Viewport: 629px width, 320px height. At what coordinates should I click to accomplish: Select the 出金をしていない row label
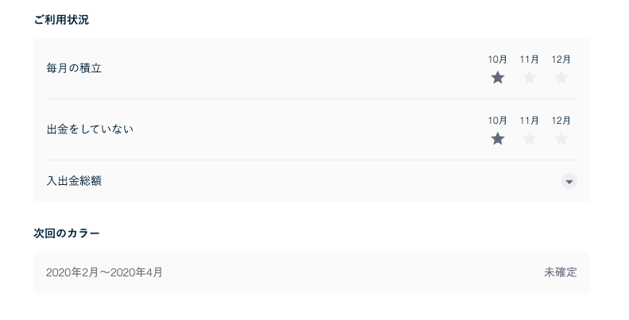(90, 129)
